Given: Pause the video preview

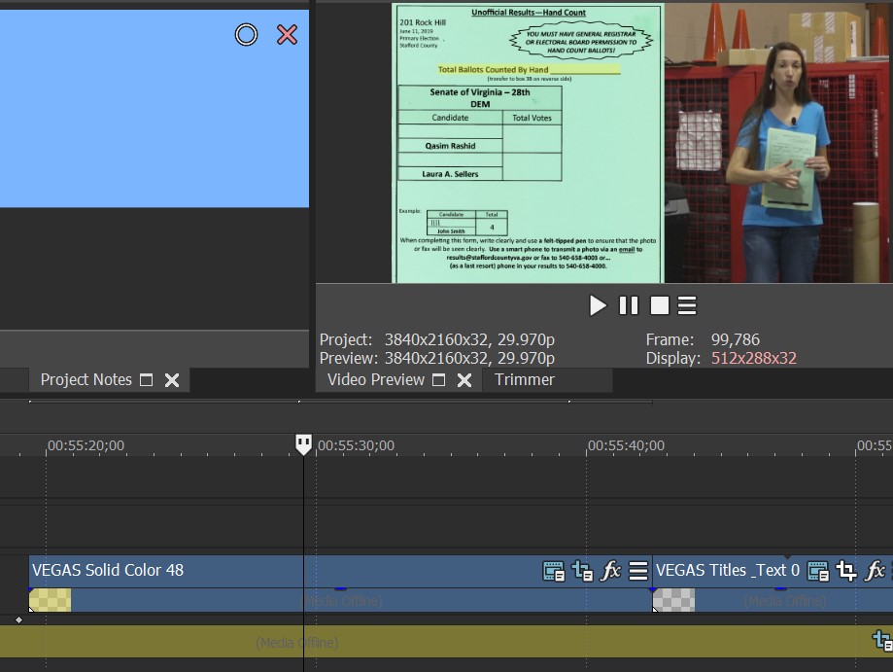Looking at the screenshot, I should pyautogui.click(x=629, y=305).
